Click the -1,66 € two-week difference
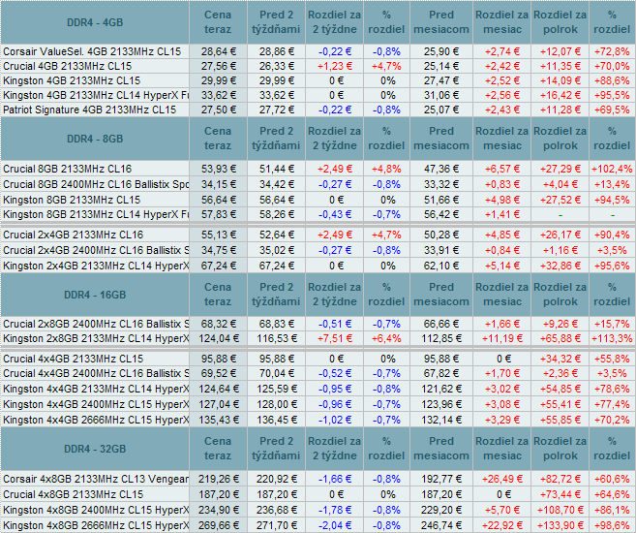The height and width of the screenshot is (533, 636). 335,479
